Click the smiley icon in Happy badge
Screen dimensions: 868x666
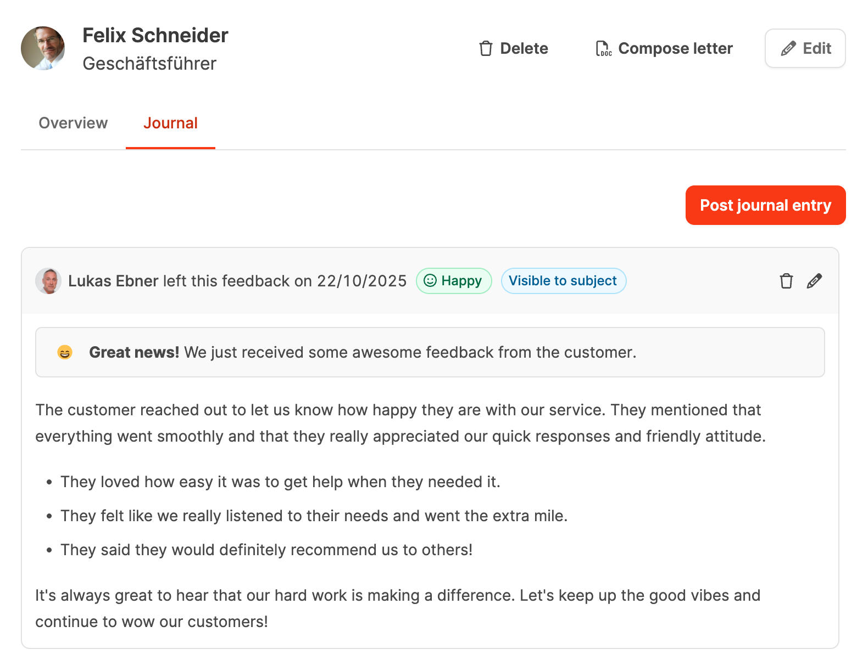430,281
